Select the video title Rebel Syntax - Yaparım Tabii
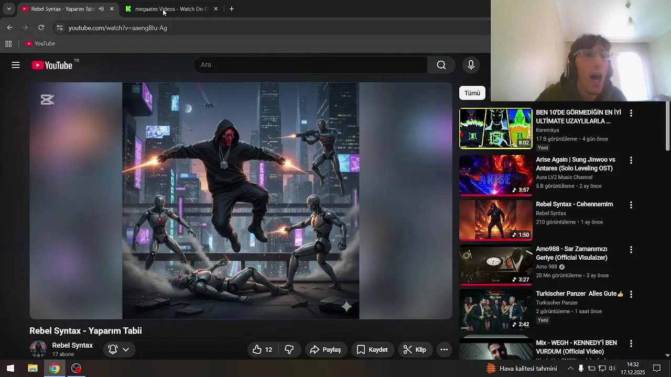 pos(85,331)
